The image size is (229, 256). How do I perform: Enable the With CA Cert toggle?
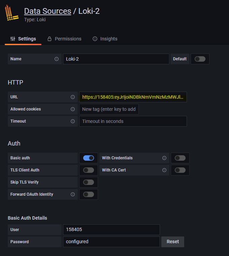tap(180, 170)
